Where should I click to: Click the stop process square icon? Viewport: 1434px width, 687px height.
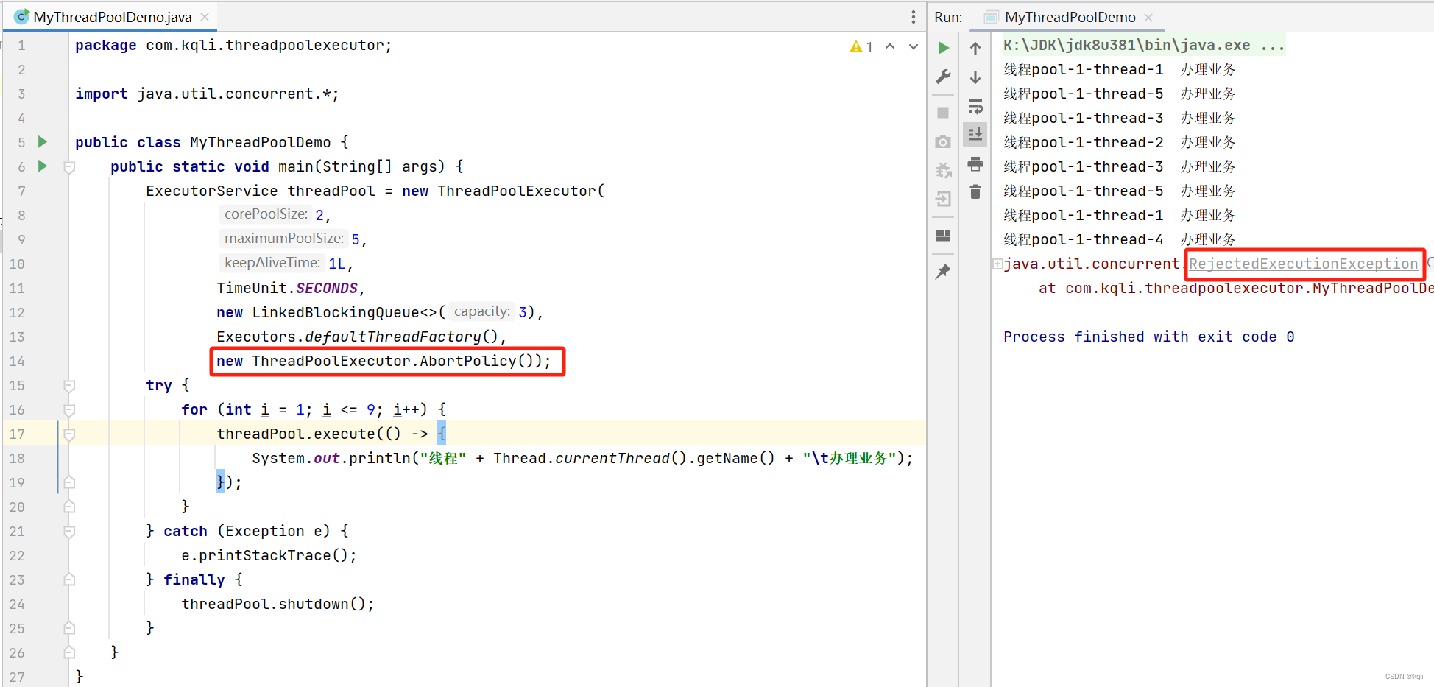click(943, 113)
